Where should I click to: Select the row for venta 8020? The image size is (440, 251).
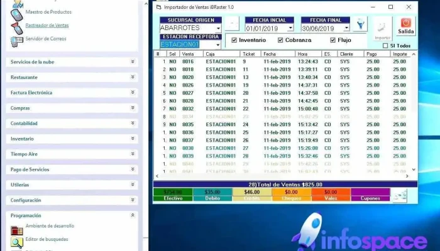282,77
